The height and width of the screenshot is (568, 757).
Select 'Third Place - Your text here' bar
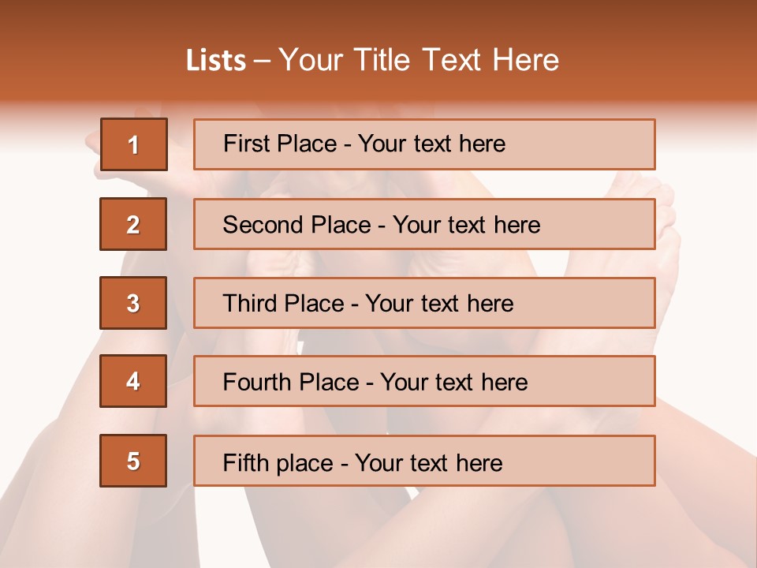pyautogui.click(x=424, y=303)
